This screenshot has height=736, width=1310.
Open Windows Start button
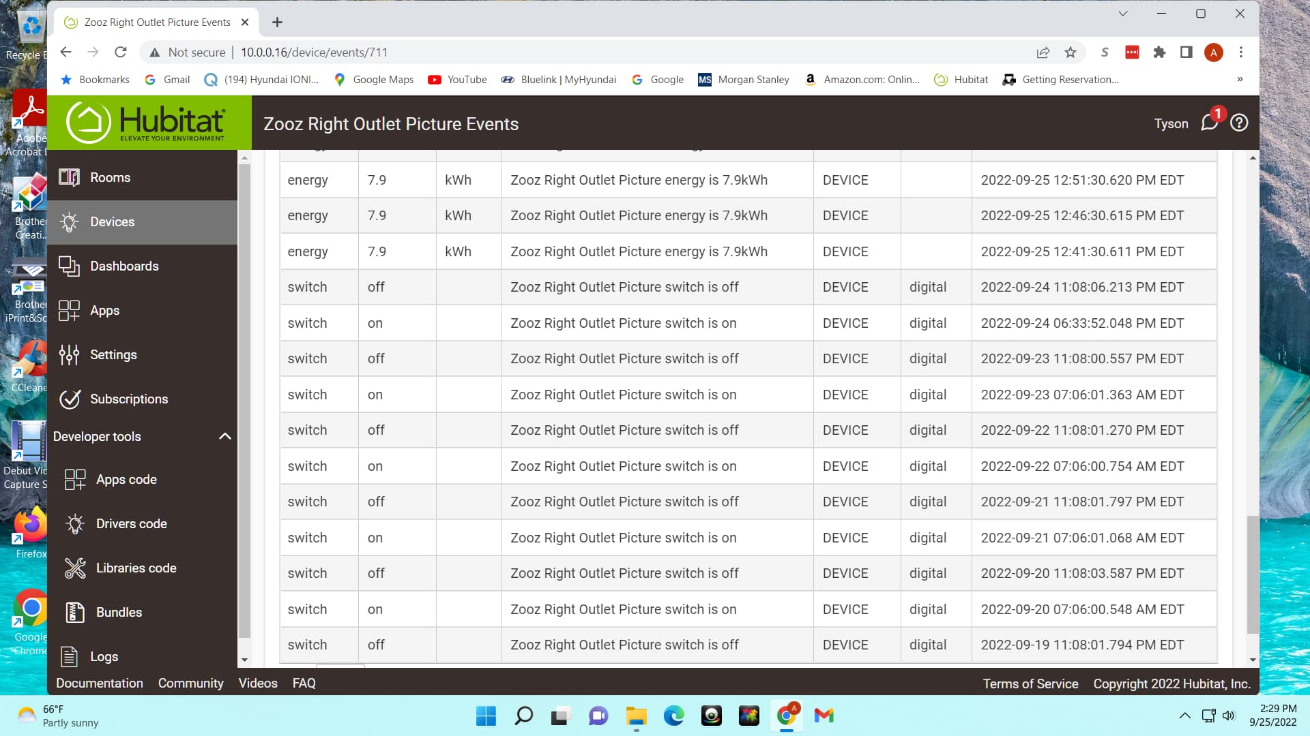tap(486, 716)
